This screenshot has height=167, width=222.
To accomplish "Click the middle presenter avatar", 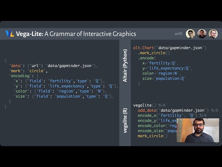I will (x=202, y=34).
